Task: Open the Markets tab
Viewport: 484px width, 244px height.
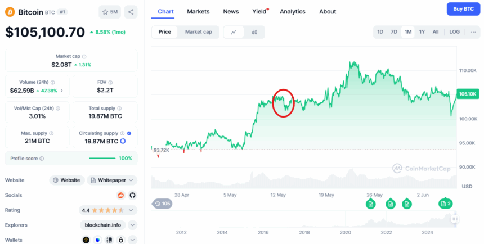Action: tap(198, 11)
